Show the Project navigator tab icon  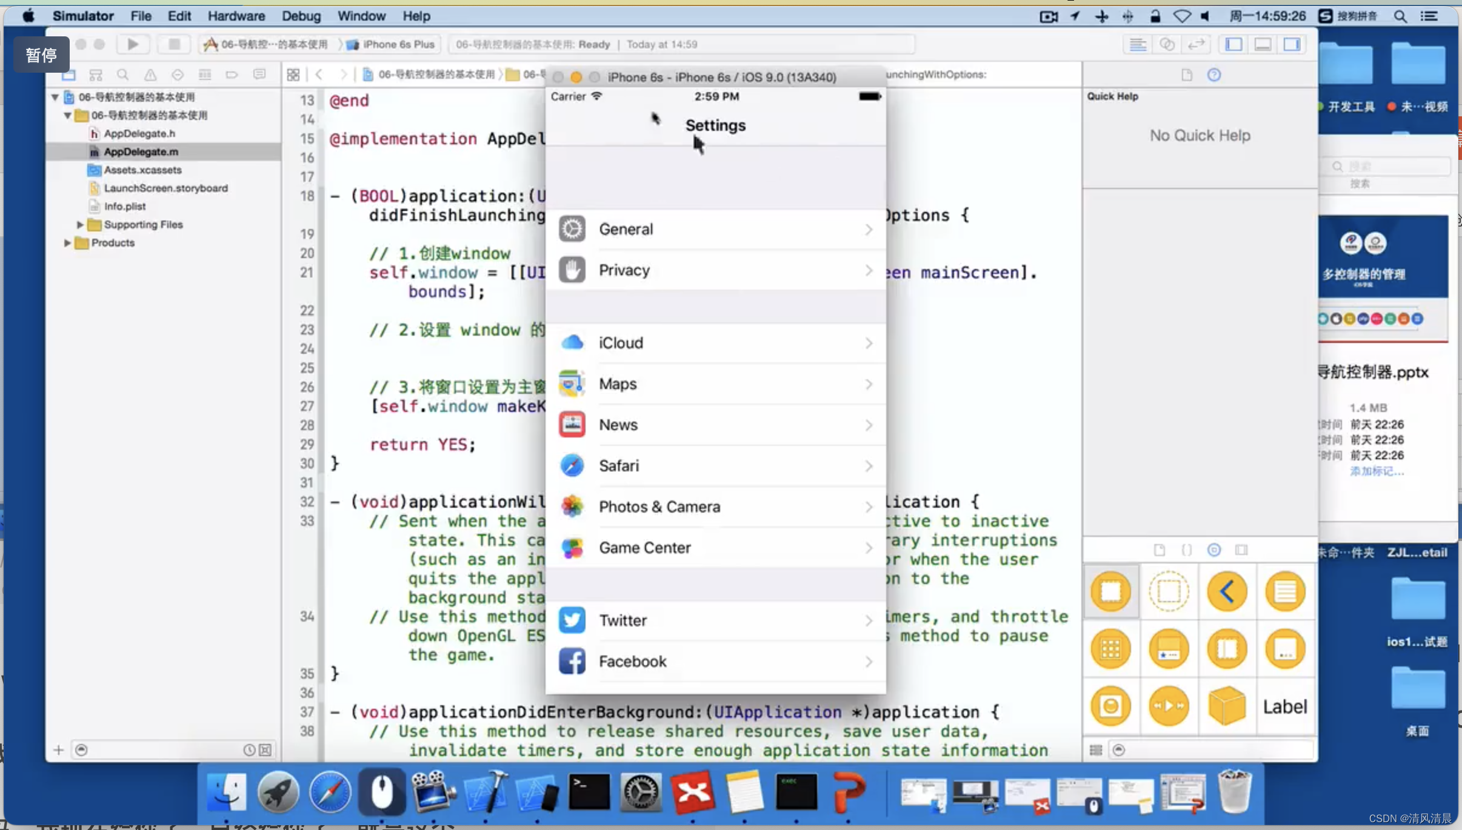(x=68, y=75)
